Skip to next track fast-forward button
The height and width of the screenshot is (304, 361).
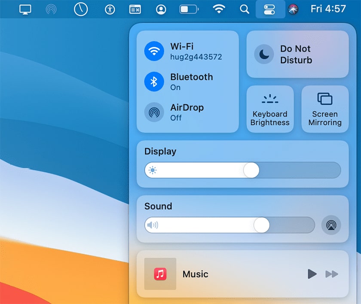pos(332,274)
